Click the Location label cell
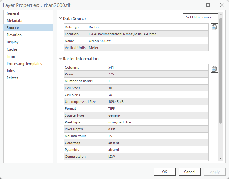The image size is (229, 179). click(x=75, y=34)
